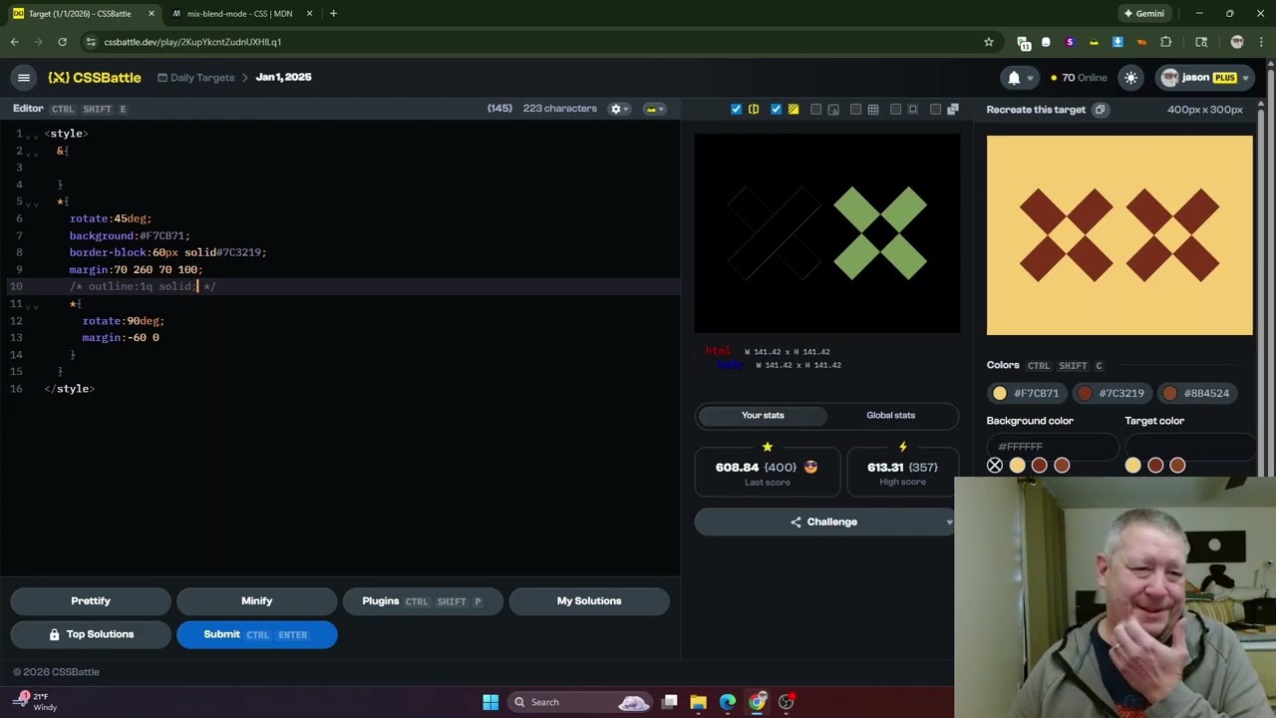Switch to the Global stats tab
Image resolution: width=1276 pixels, height=718 pixels.
tap(890, 415)
